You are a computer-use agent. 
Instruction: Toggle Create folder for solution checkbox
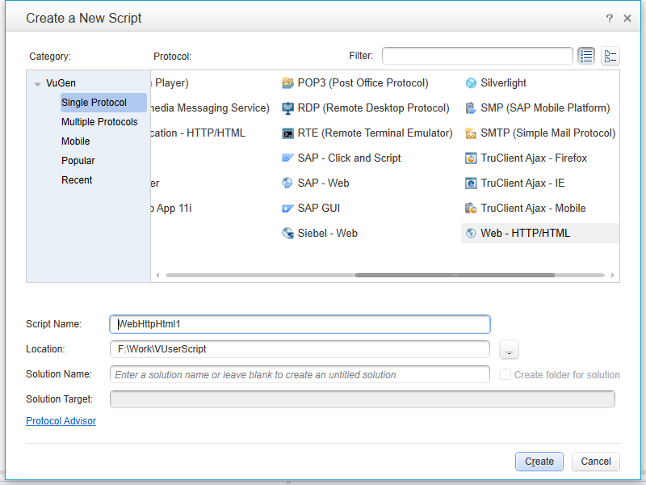(x=505, y=374)
